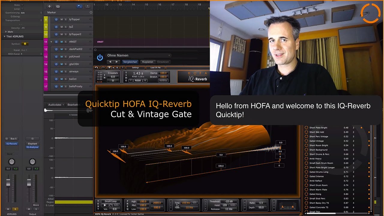The image size is (384, 216).
Task: Go to previous preset with left arrow
Action: [x=110, y=62]
